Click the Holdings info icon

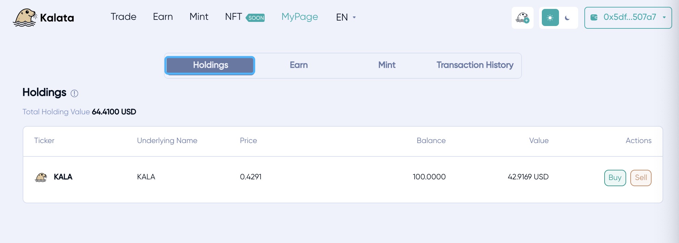point(74,93)
